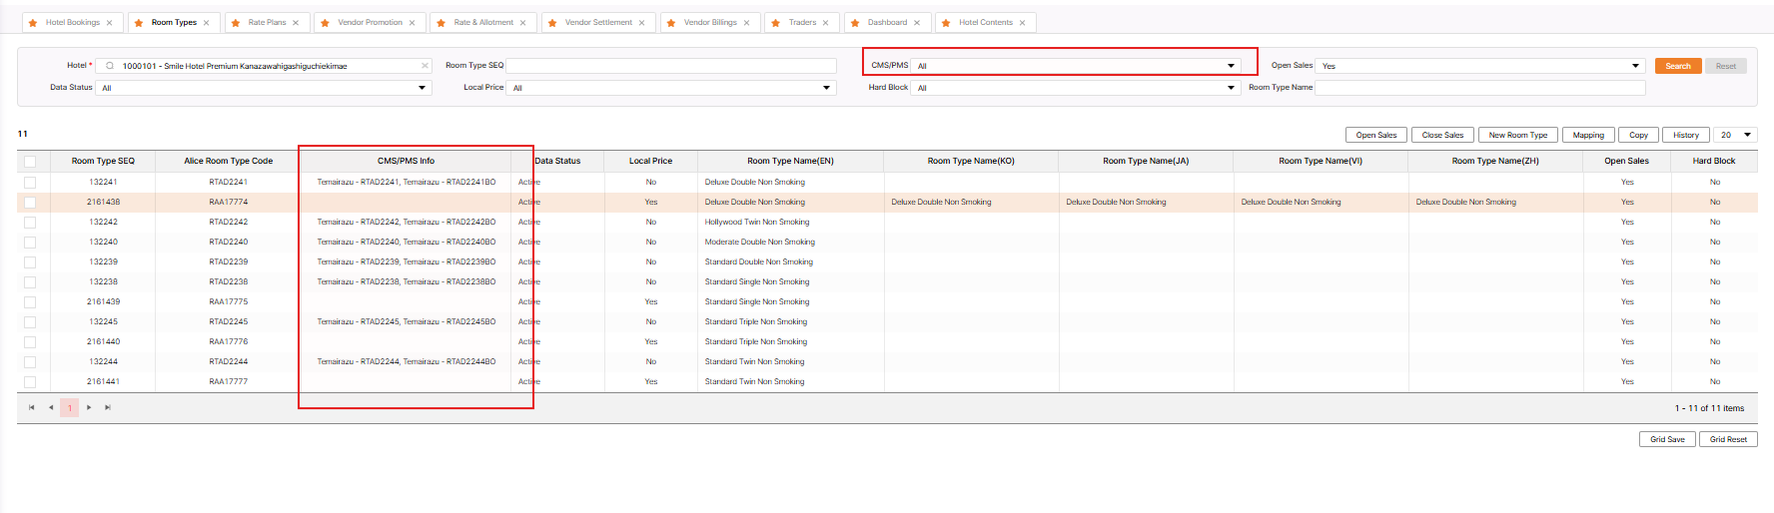
Task: Click into the Room Type Name input field
Action: tap(1479, 88)
